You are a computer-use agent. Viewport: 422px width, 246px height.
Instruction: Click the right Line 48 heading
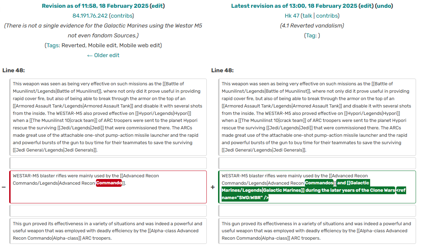(222, 70)
